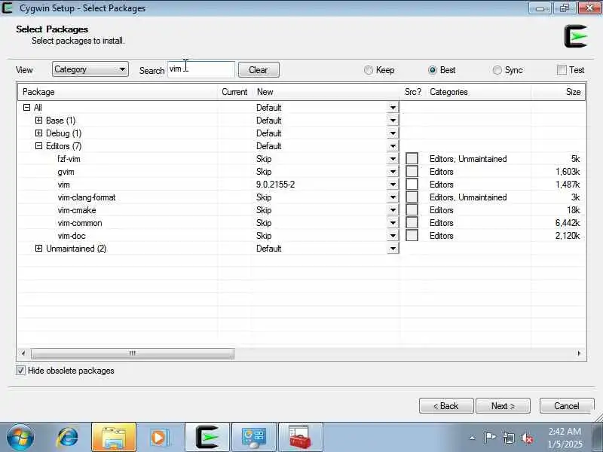The width and height of the screenshot is (603, 452).
Task: Open version dropdown for vim-clang-format
Action: [393, 197]
